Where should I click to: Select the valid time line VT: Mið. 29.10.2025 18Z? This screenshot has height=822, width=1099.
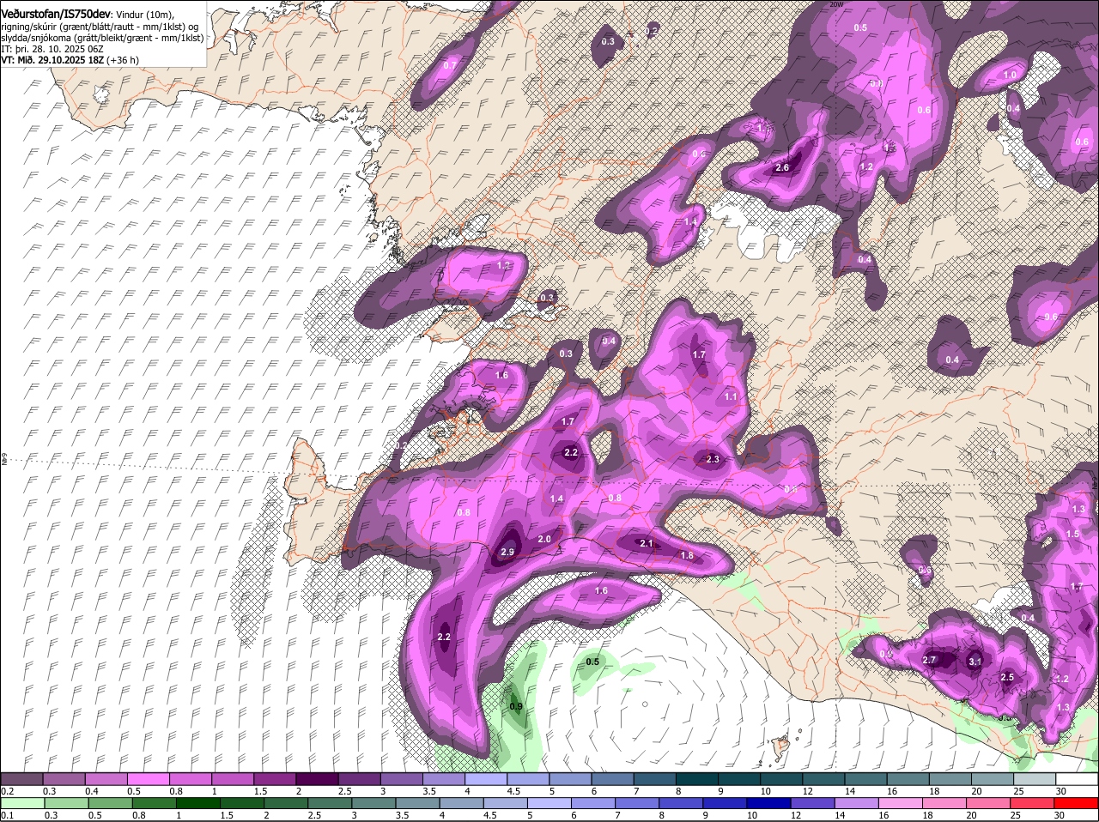pyautogui.click(x=70, y=60)
